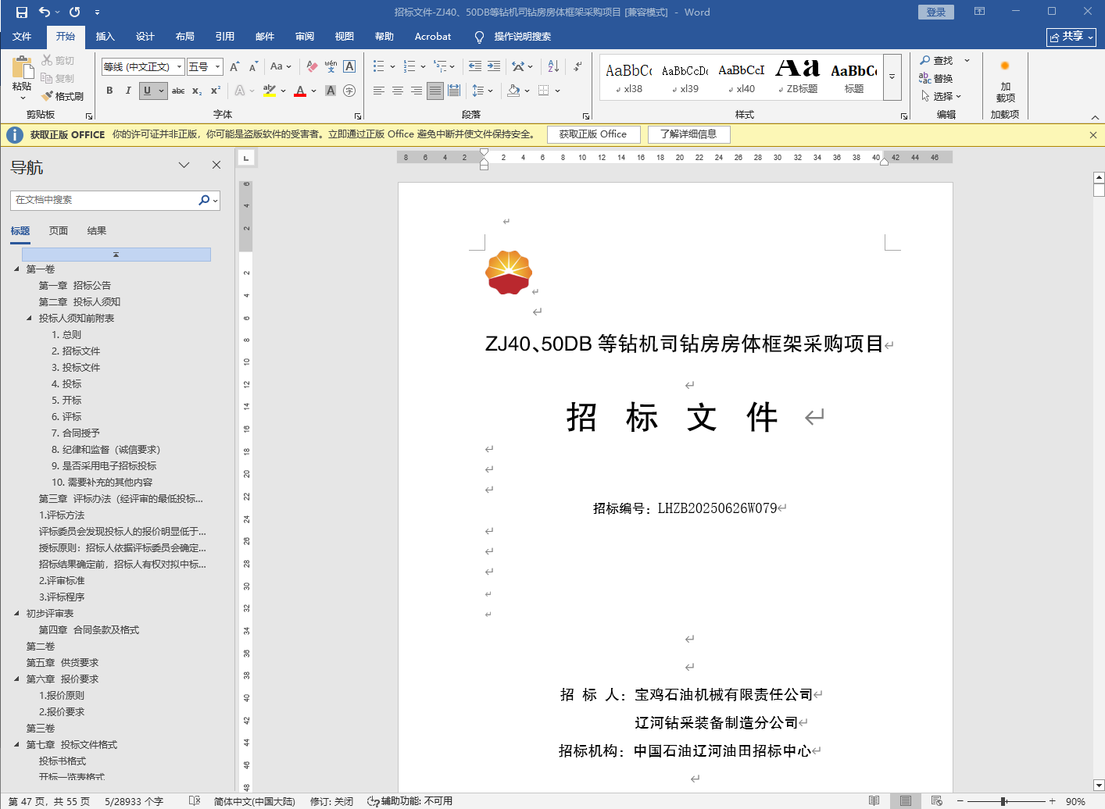Click the 获取正版 Office button
The image size is (1105, 809).
[593, 134]
